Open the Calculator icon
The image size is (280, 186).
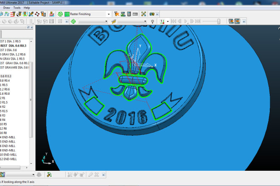129,14
